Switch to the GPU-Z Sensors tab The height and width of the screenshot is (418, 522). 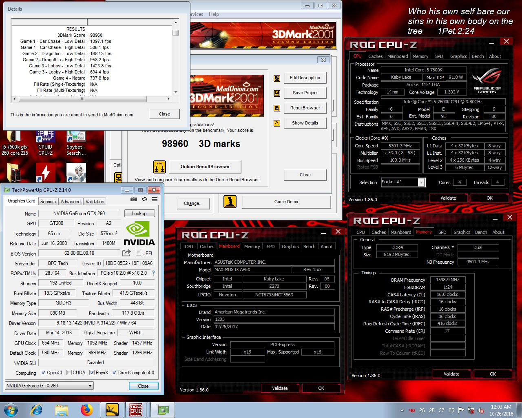48,202
